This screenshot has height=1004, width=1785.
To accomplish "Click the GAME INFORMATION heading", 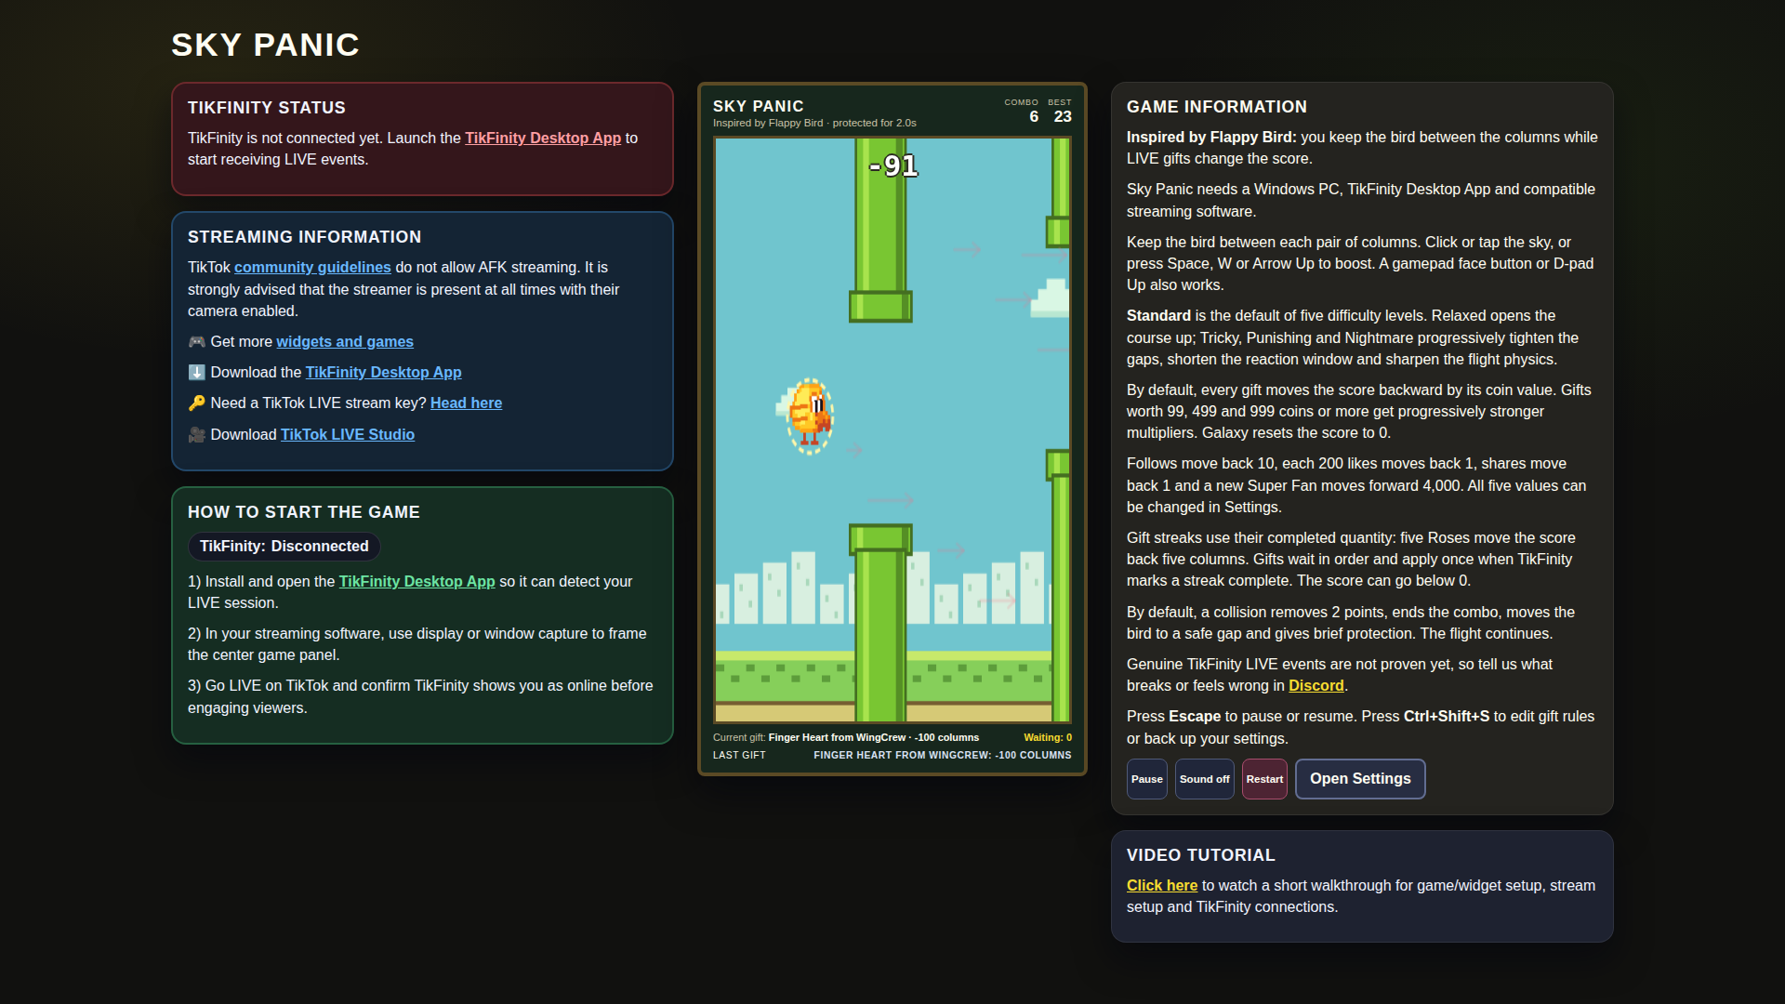I will click(1216, 107).
